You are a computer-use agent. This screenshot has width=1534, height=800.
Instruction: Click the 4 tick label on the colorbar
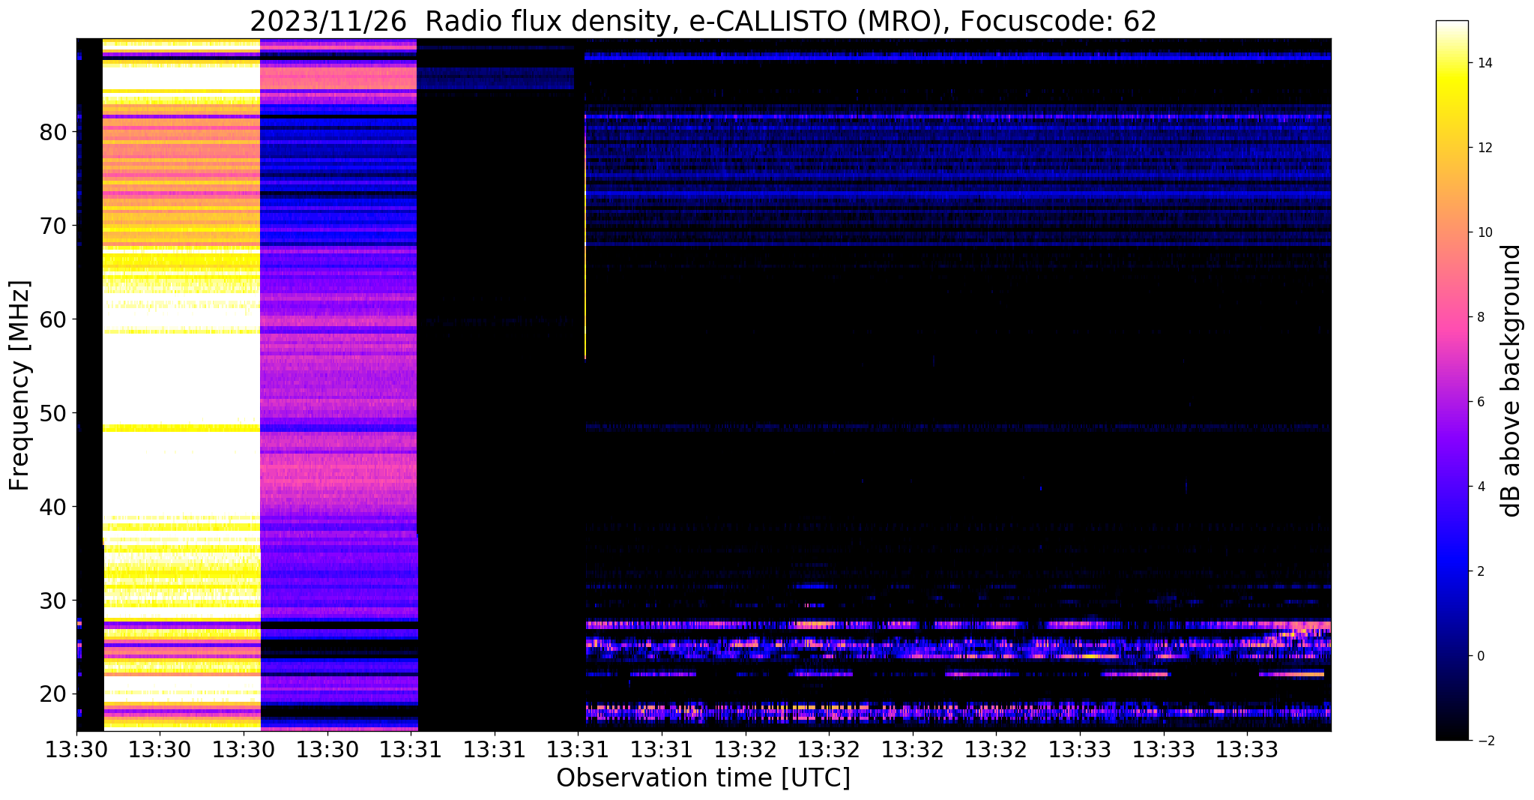click(1480, 487)
